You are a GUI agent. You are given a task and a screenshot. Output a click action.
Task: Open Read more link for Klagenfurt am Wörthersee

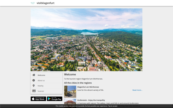pos(137,90)
